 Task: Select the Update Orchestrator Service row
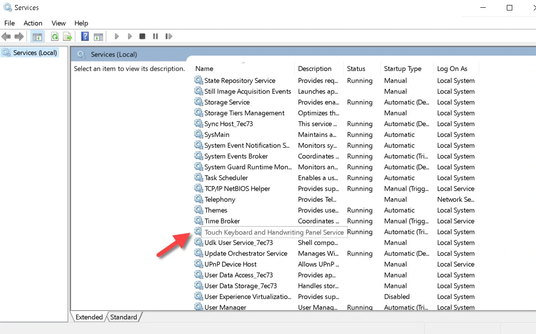[246, 253]
